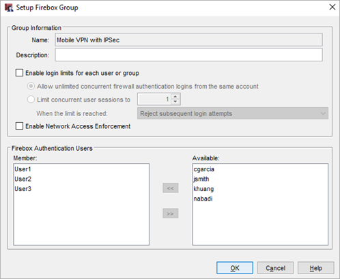340x279 pixels.
Task: Click the Cancel button
Action: 275,268
